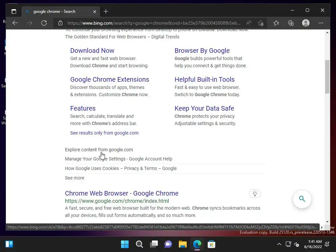View site information lock icon
The height and width of the screenshot is (252, 336).
pos(60,23)
